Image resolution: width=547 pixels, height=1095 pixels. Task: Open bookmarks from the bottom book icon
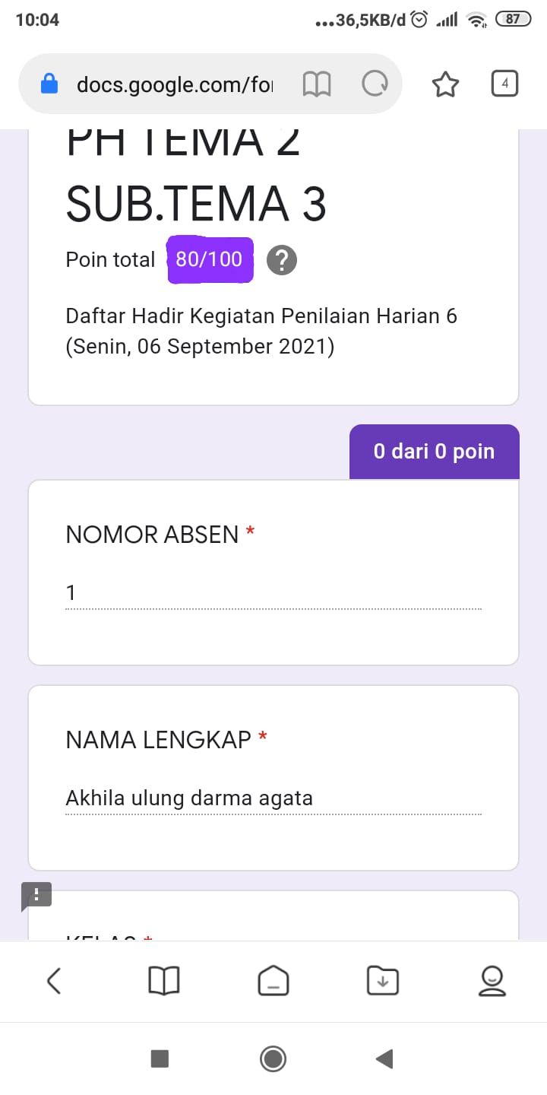click(163, 981)
